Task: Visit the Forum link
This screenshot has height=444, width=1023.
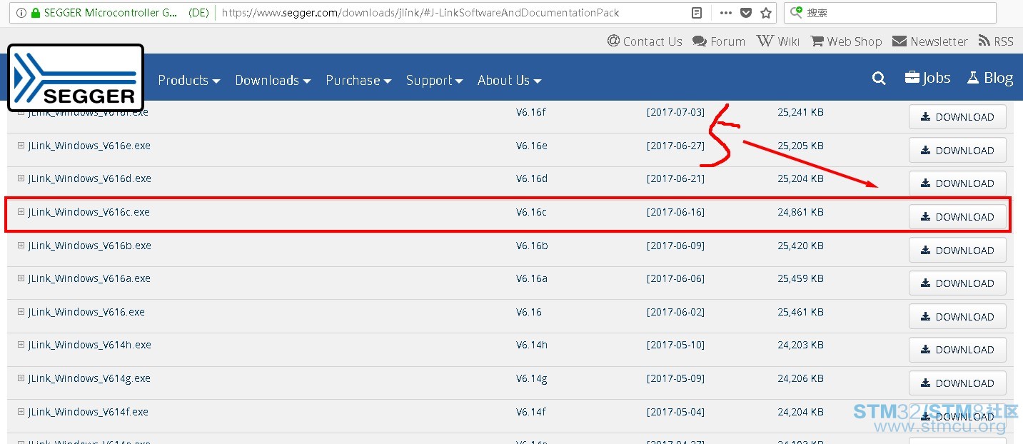Action: [719, 41]
